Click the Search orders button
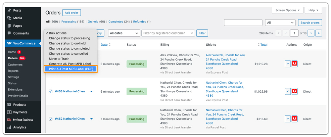Image resolution: width=331 pixels, height=137 pixels. [x=310, y=23]
